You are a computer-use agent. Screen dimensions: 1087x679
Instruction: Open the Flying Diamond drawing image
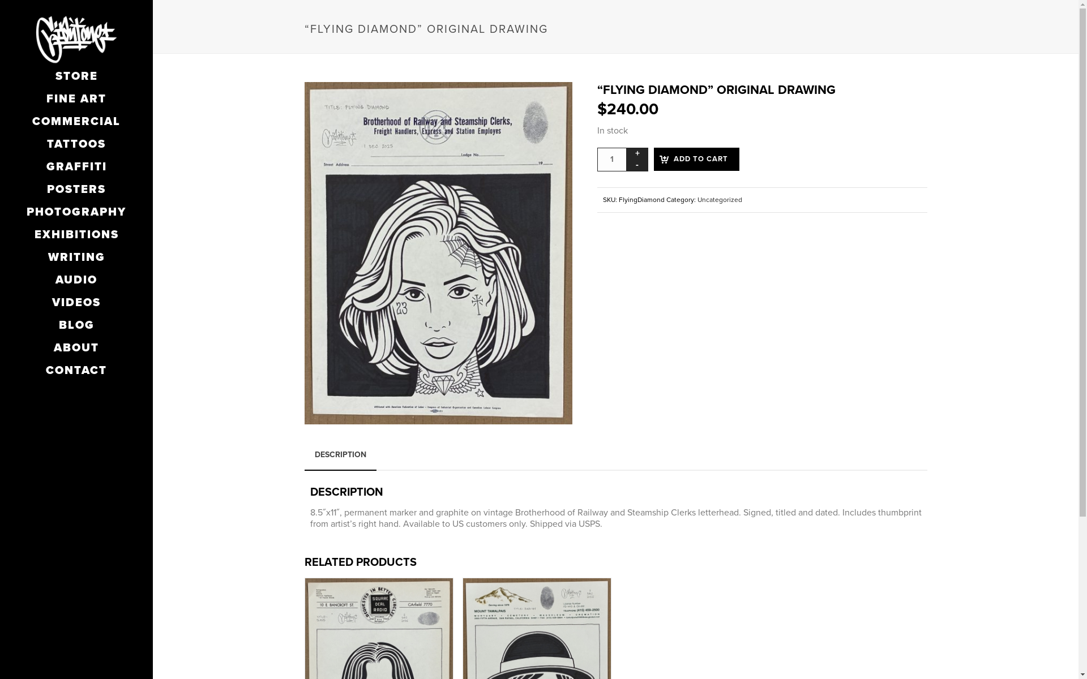pyautogui.click(x=438, y=253)
